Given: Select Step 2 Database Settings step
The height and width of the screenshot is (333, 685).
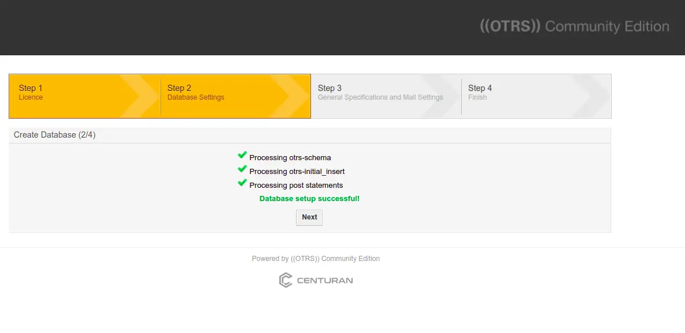Looking at the screenshot, I should (235, 96).
